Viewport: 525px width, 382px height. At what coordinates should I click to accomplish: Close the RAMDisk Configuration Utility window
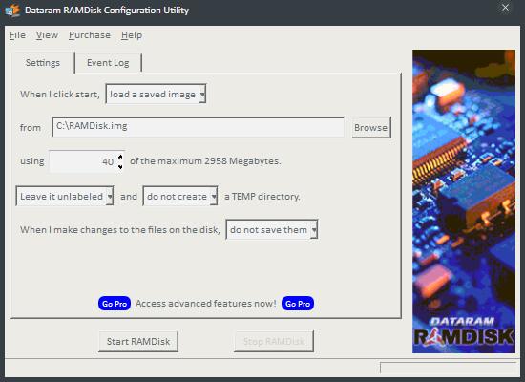point(505,8)
